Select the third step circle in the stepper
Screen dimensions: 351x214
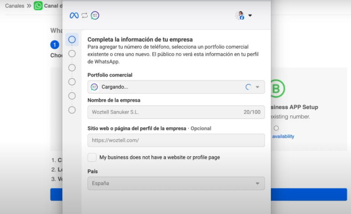pos(72,68)
